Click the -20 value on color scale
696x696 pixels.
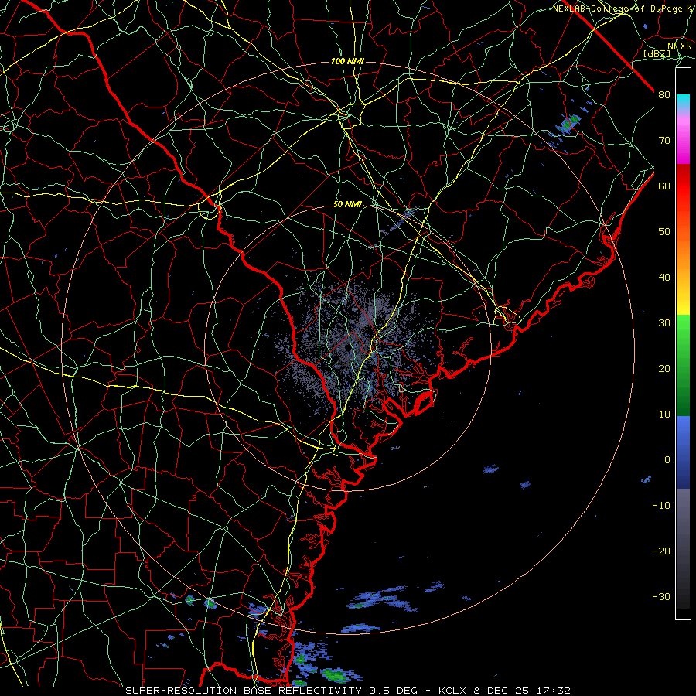[x=661, y=551]
